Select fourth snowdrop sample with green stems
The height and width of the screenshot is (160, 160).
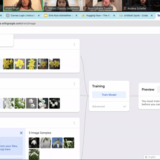pos(69,143)
